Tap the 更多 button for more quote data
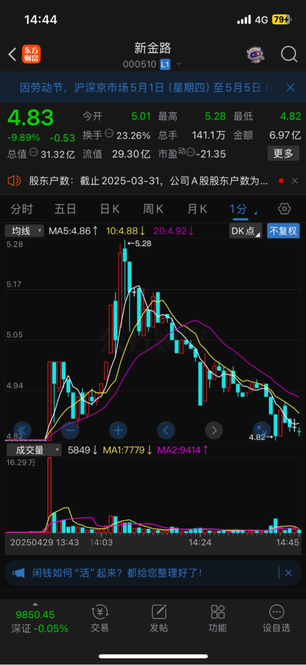306x665 pixels. (x=283, y=153)
